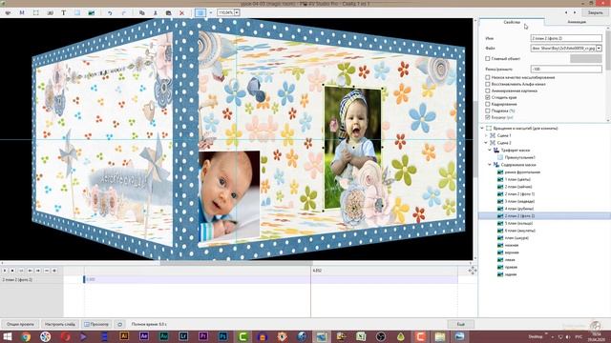The image size is (611, 343).
Task: Open Настроить слайд
Action: tap(59, 324)
